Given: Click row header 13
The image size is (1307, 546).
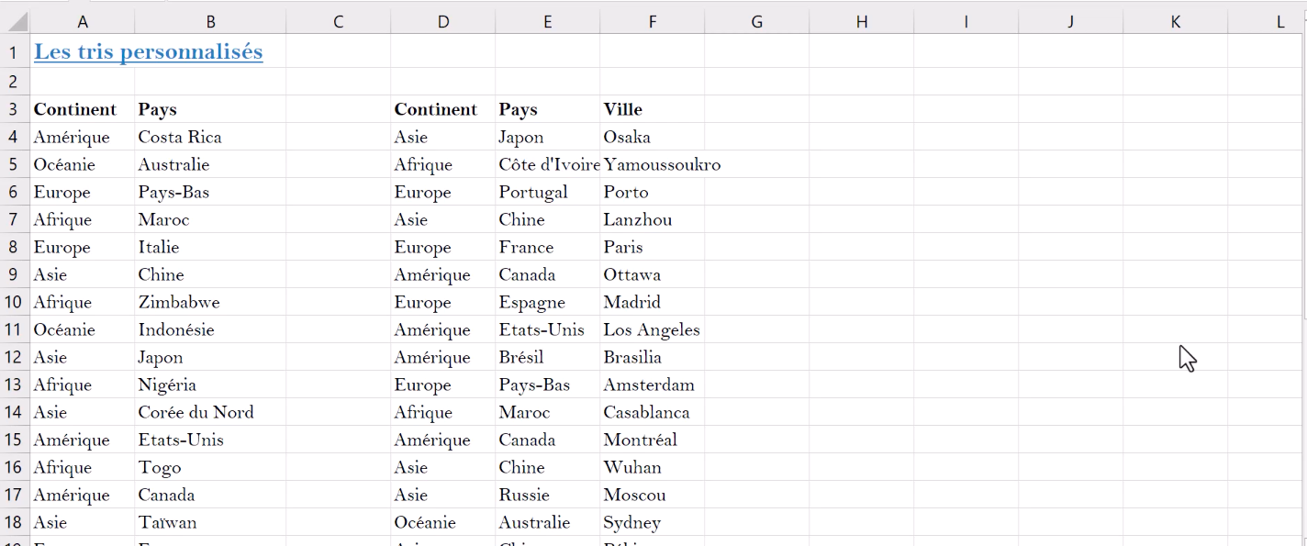Looking at the screenshot, I should [x=14, y=384].
